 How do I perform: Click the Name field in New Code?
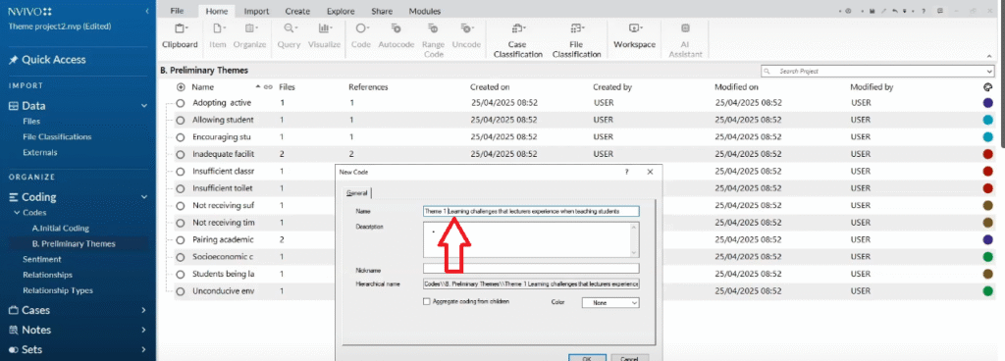(x=531, y=211)
